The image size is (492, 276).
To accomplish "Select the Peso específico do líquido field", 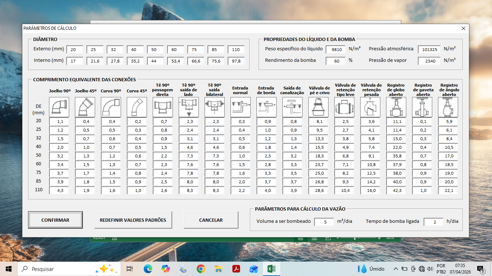I will pos(336,50).
